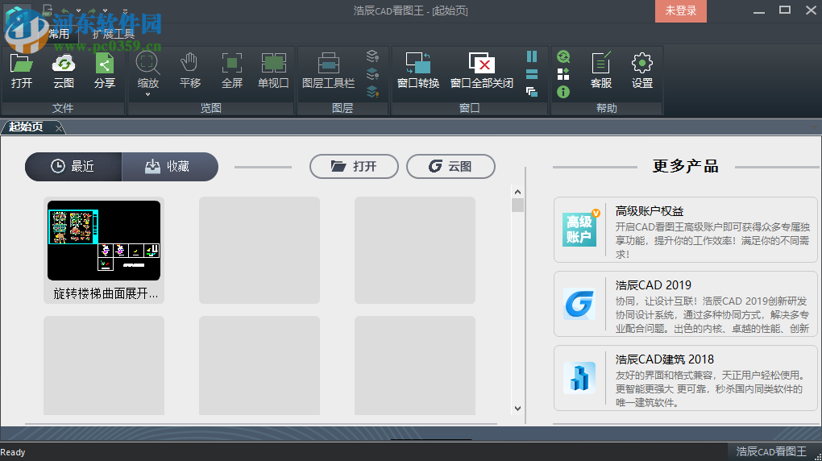
Task: Click the 浩辰CAD建筑 building icon
Action: point(579,378)
